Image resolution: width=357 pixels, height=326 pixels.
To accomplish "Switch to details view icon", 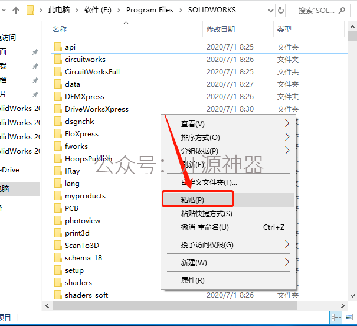I will (x=336, y=317).
